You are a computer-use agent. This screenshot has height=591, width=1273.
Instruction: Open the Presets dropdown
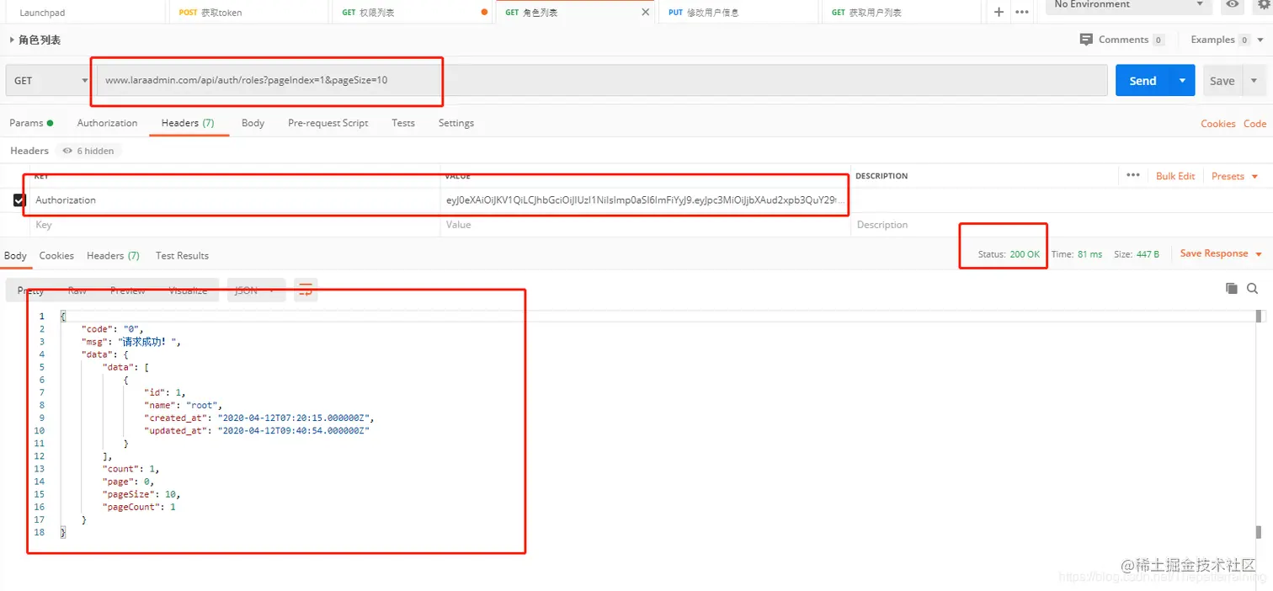(1235, 176)
